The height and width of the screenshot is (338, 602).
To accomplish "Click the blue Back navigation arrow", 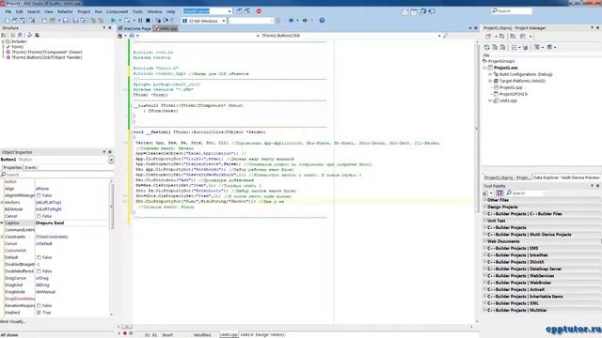I will pyautogui.click(x=291, y=21).
